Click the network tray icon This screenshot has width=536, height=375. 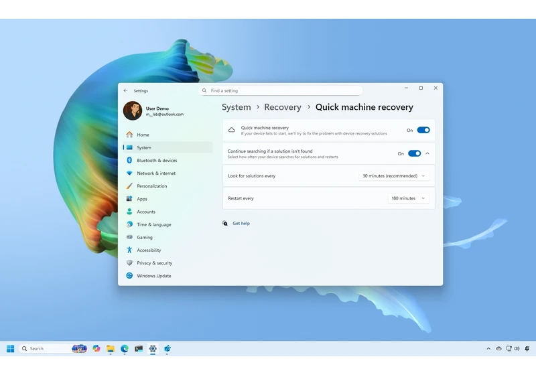click(509, 348)
